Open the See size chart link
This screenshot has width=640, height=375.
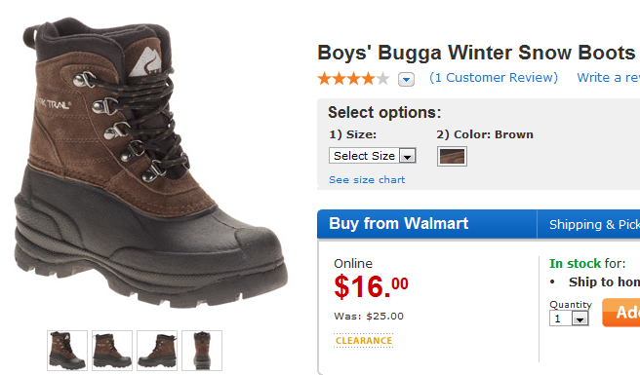point(367,180)
